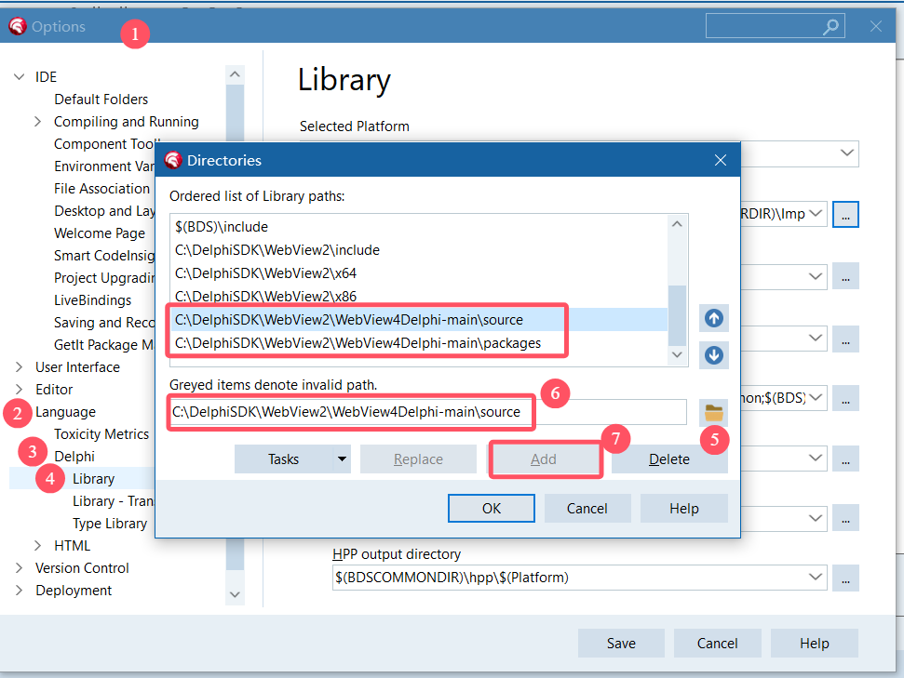
Task: Click Save on the Options dialog
Action: coord(620,643)
